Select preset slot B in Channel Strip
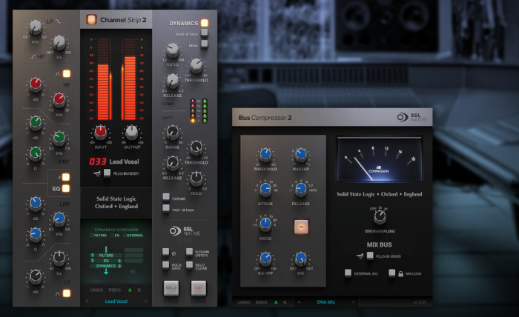The image size is (519, 317). [x=139, y=290]
